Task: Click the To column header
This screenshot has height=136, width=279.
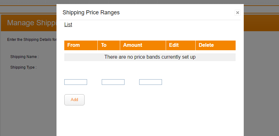Action: tap(104, 45)
